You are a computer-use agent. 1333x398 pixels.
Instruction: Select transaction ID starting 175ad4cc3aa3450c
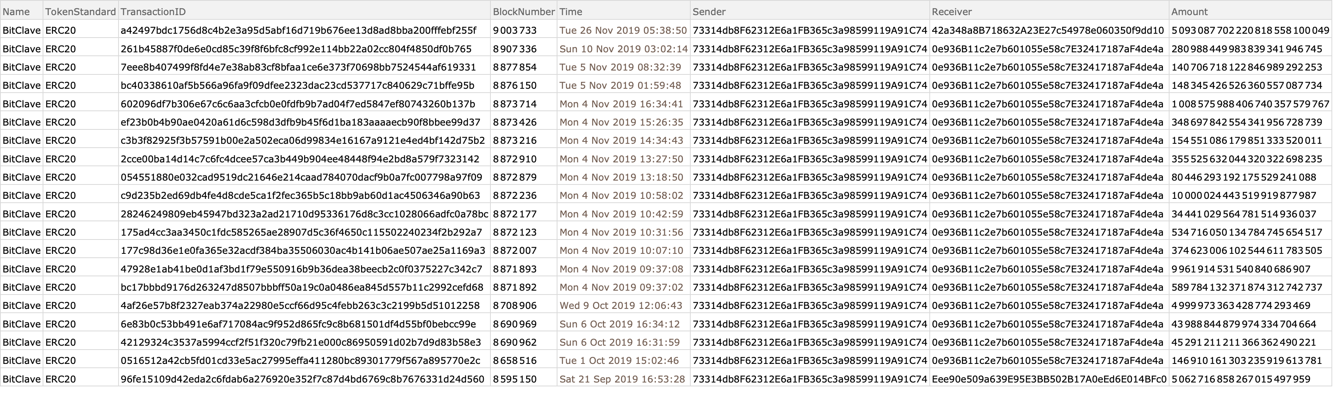pyautogui.click(x=301, y=232)
